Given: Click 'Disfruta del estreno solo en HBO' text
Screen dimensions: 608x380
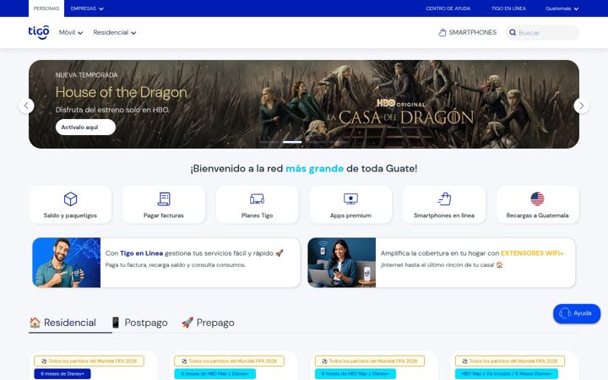Looking at the screenshot, I should pyautogui.click(x=112, y=110).
